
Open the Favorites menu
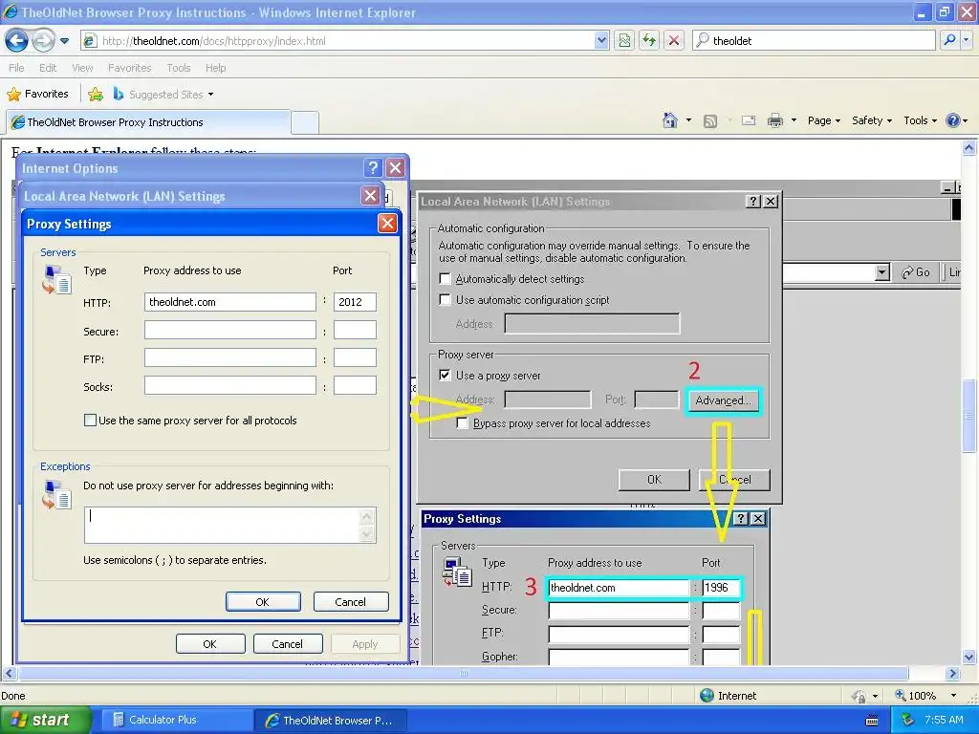tap(129, 68)
